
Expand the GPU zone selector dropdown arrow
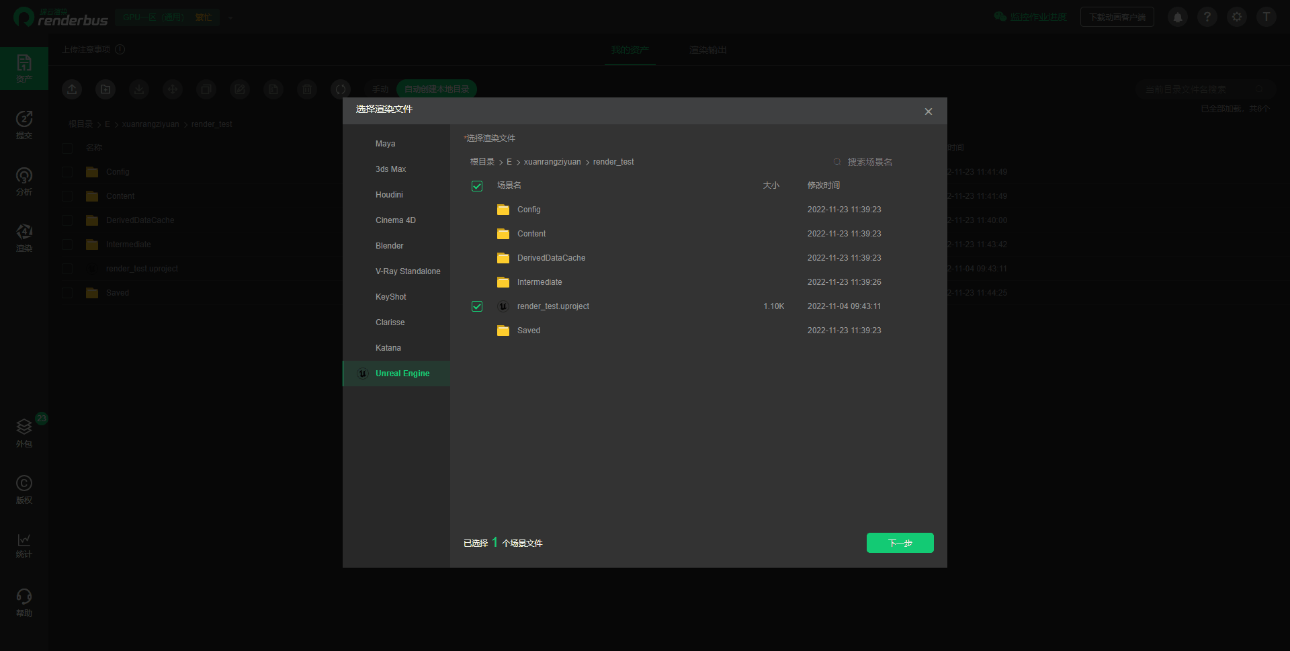pos(230,17)
